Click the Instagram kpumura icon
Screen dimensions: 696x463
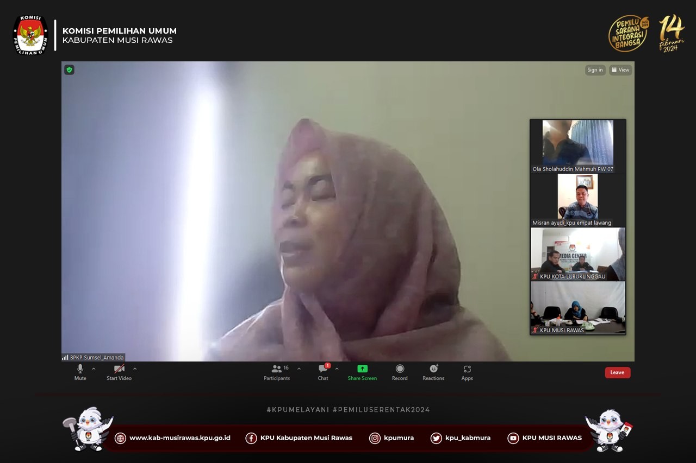point(375,438)
